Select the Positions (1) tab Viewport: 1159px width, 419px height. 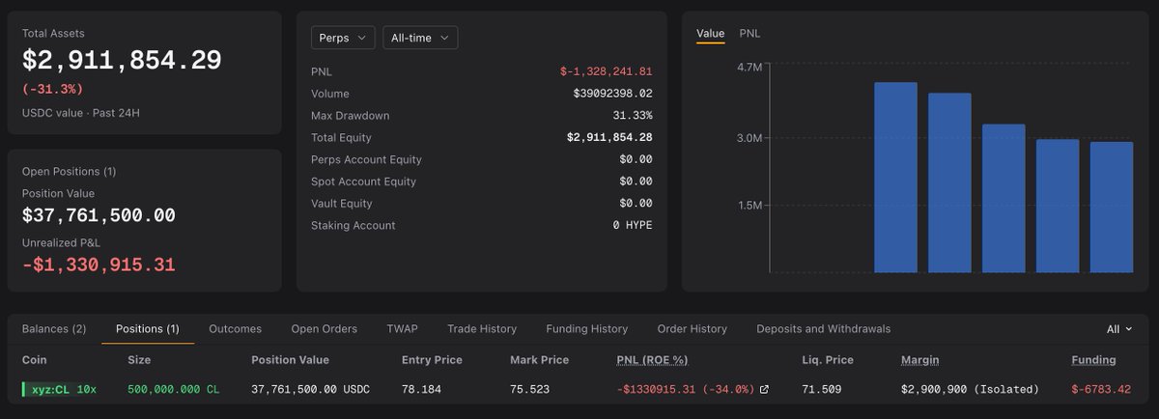(148, 329)
